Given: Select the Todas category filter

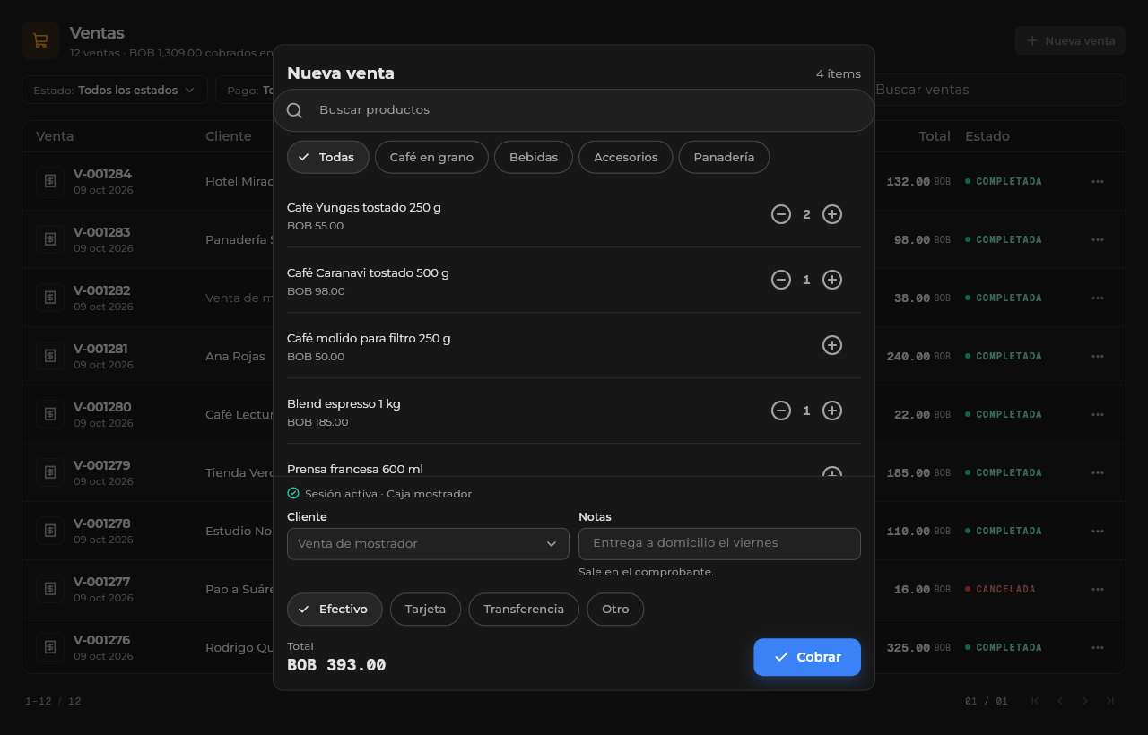Looking at the screenshot, I should click(327, 157).
